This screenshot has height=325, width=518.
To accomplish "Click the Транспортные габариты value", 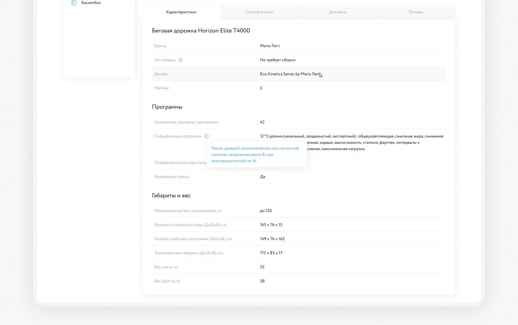I will (x=271, y=253).
